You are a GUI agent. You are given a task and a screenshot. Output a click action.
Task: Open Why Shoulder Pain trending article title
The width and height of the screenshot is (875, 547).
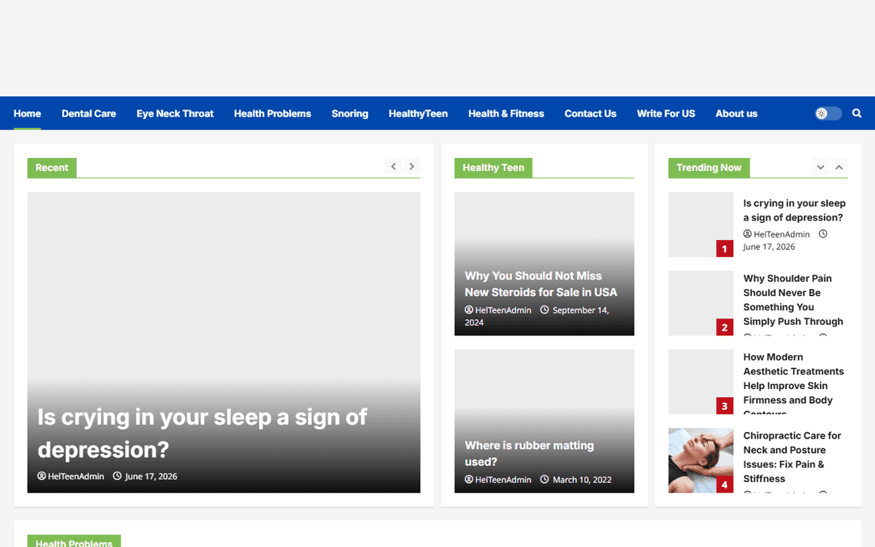tap(793, 300)
